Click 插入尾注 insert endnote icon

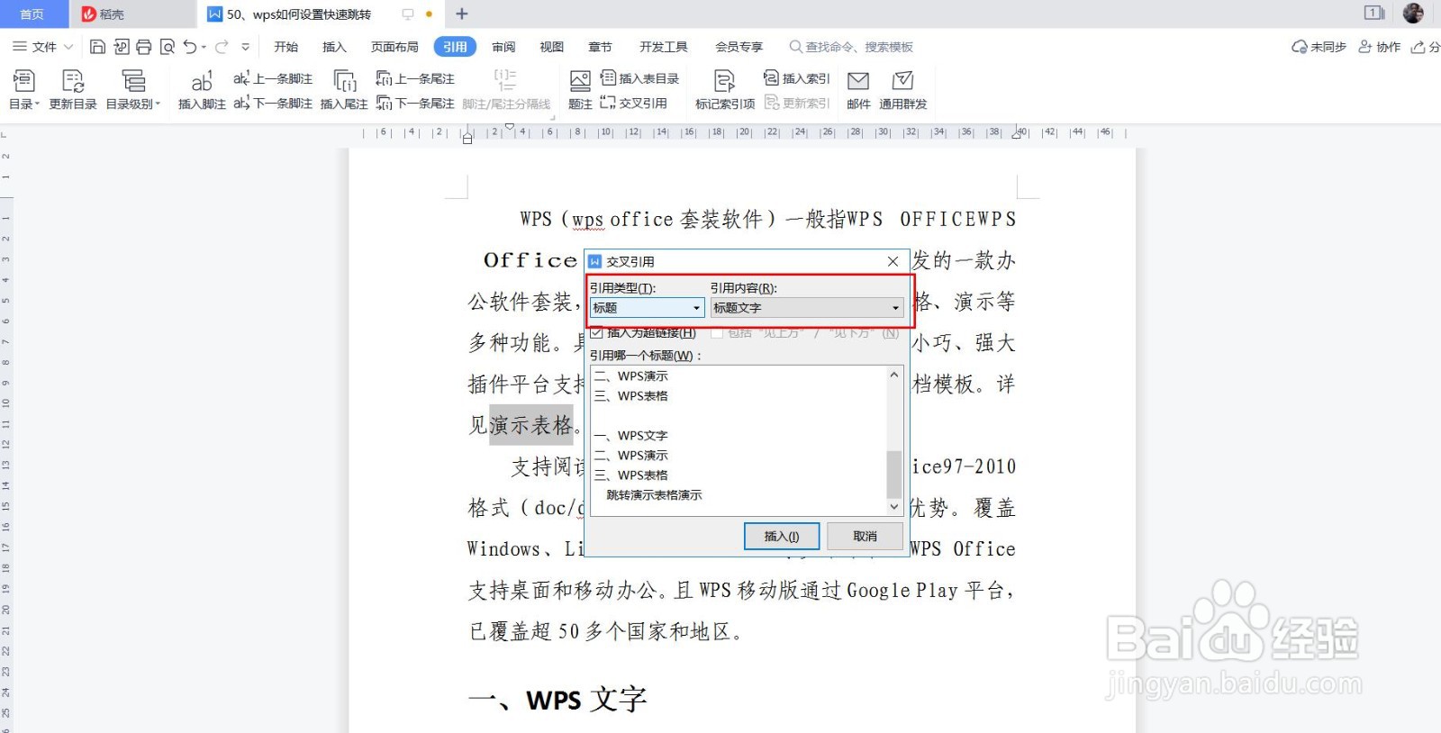[344, 90]
